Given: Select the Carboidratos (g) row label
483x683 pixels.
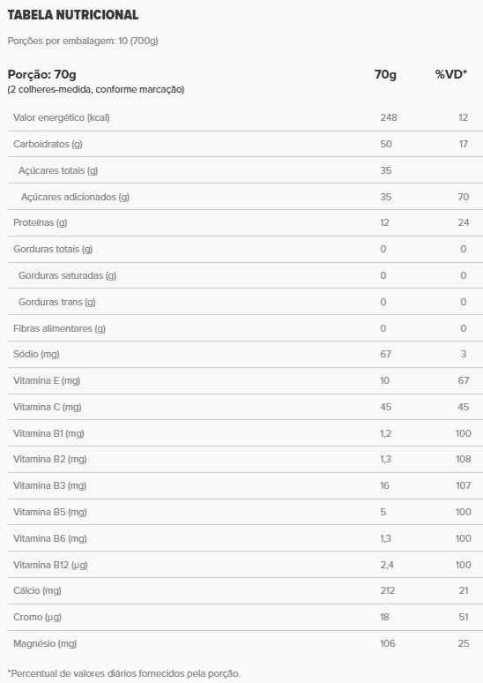Looking at the screenshot, I should (48, 144).
